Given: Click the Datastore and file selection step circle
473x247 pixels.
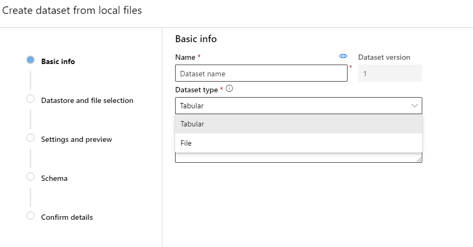Looking at the screenshot, I should [30, 99].
